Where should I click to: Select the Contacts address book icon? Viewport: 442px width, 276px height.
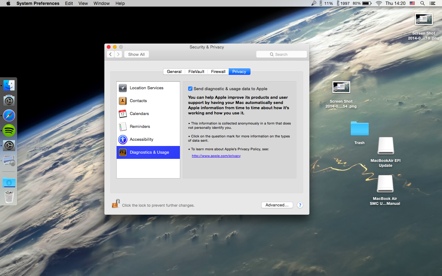pos(123,101)
